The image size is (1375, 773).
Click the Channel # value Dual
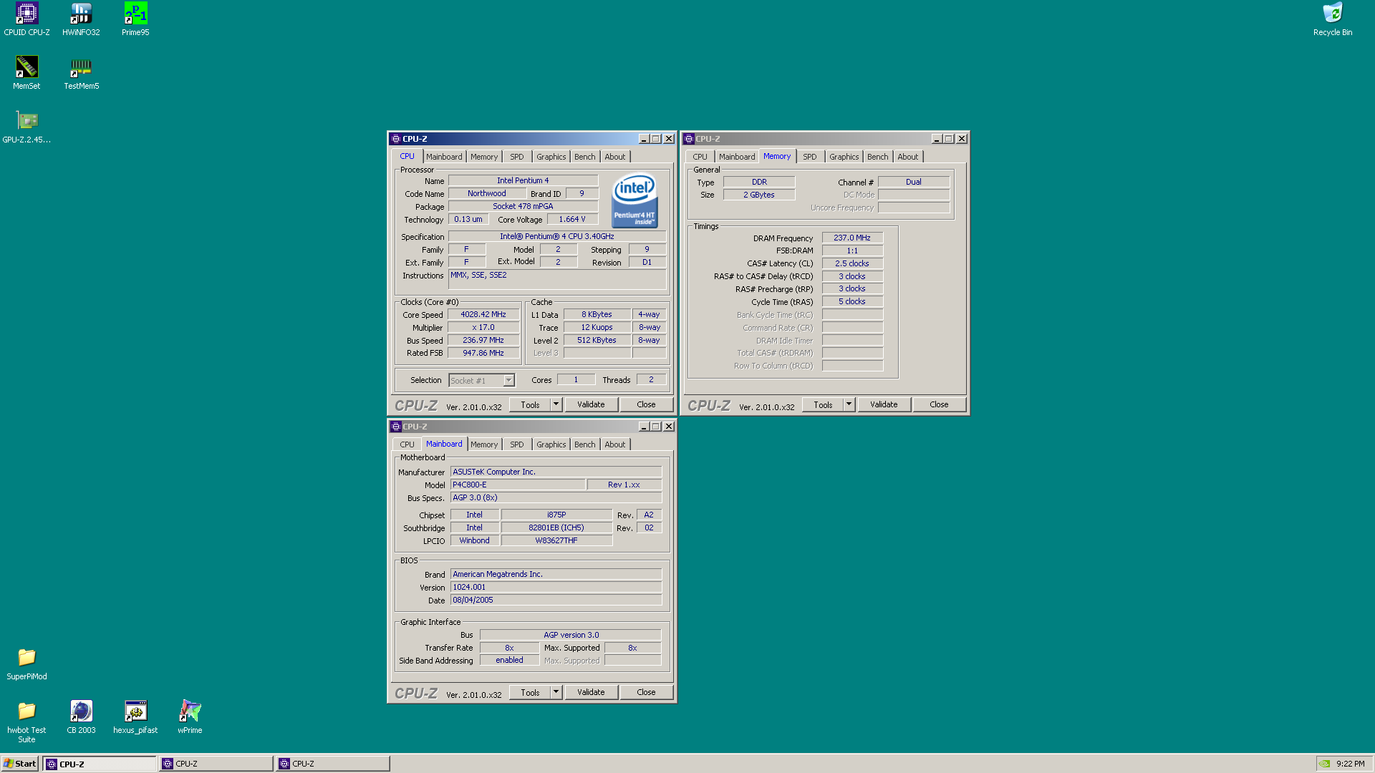pos(914,182)
